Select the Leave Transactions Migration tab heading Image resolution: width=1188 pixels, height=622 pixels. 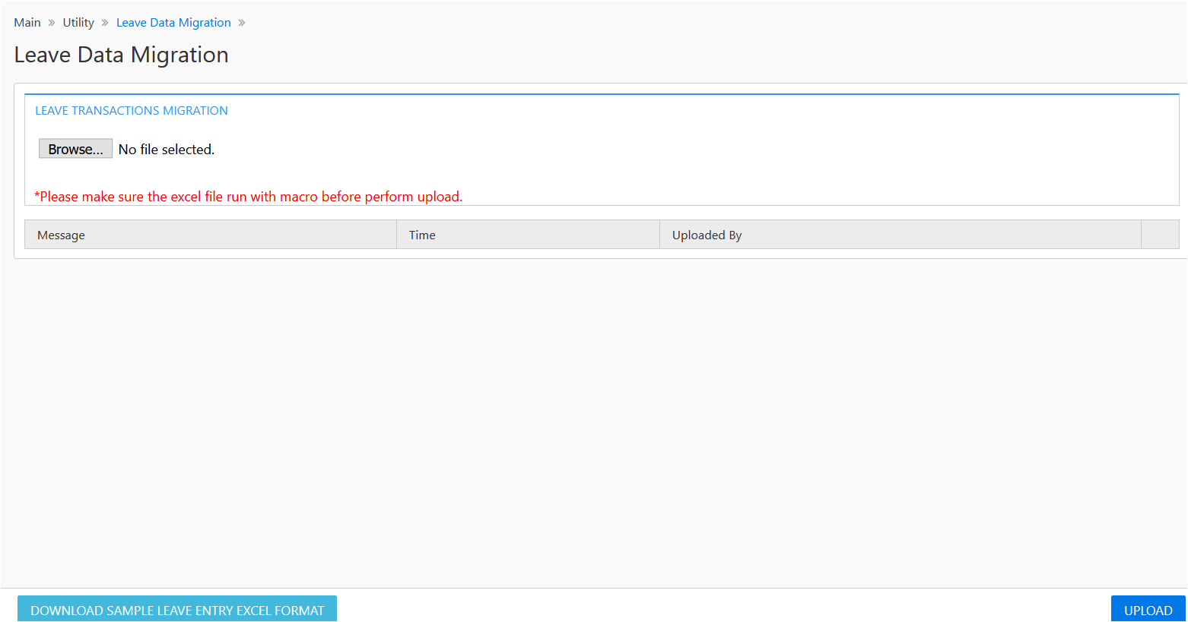click(x=132, y=111)
